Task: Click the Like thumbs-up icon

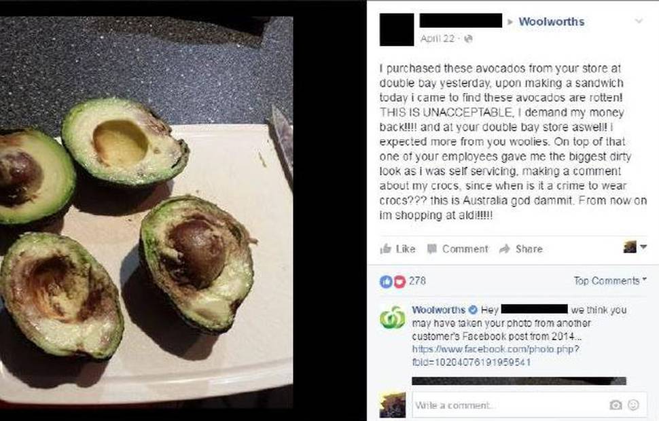Action: coord(385,249)
